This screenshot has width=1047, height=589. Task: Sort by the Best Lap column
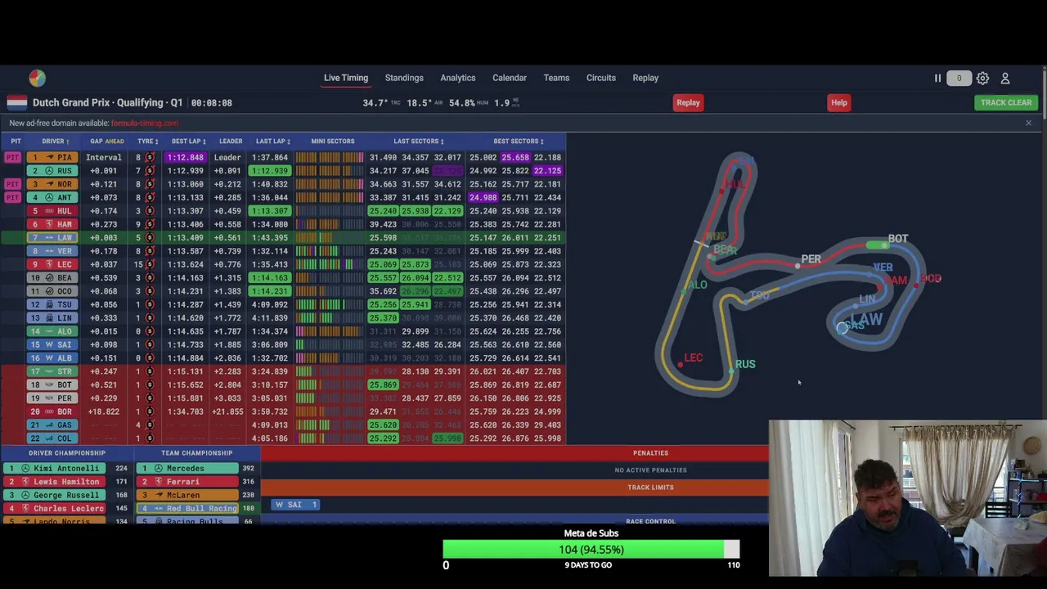click(x=188, y=141)
